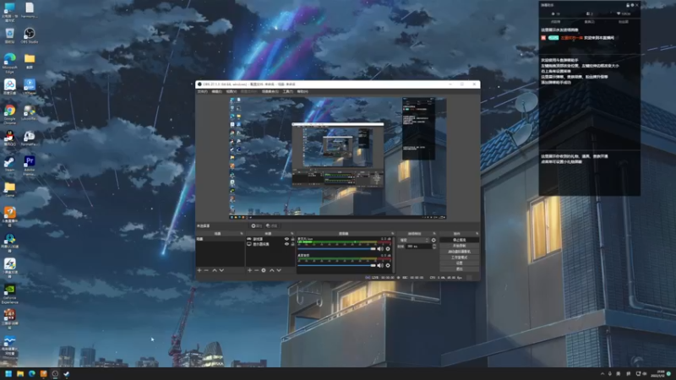Select the first source row in Sources
This screenshot has height=380, width=676.
[270, 239]
